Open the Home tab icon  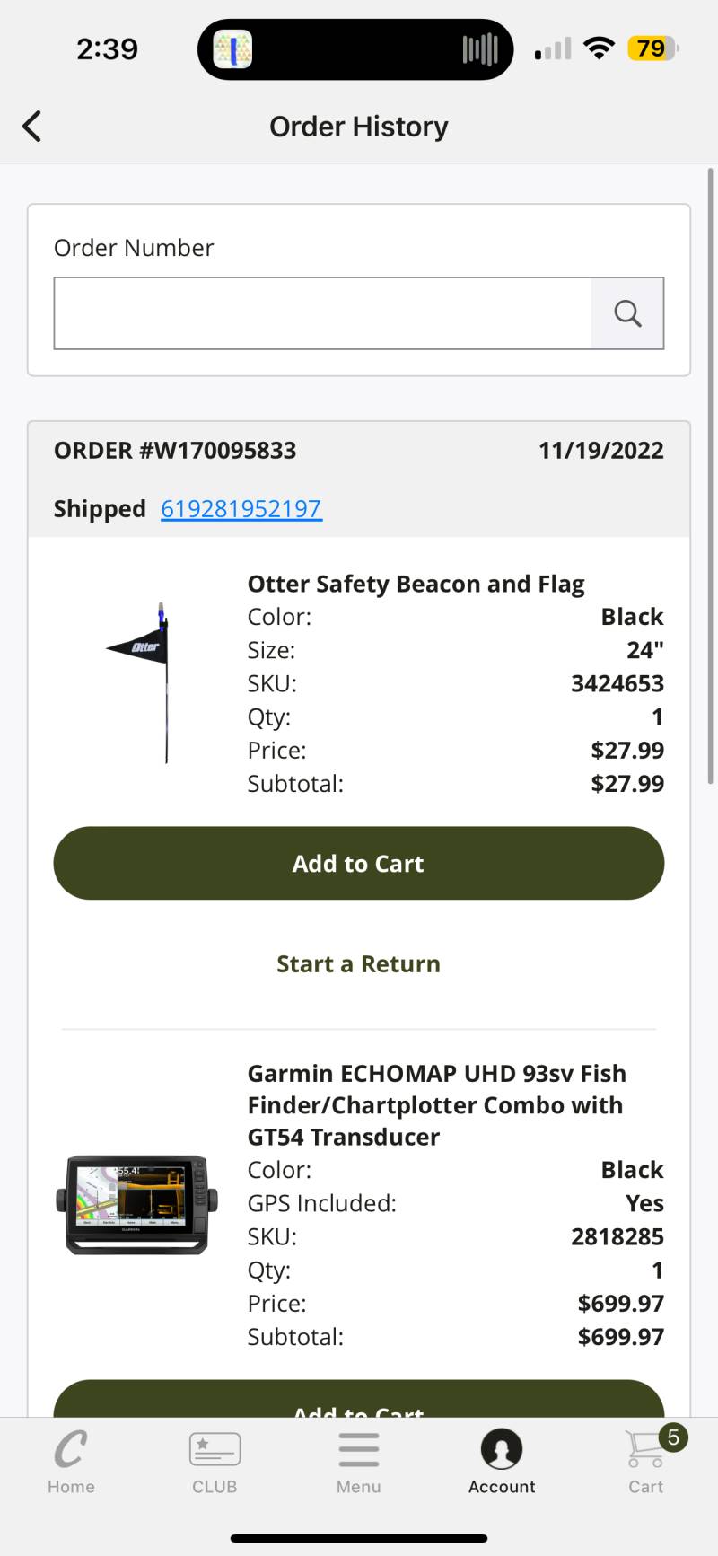pyautogui.click(x=71, y=1448)
